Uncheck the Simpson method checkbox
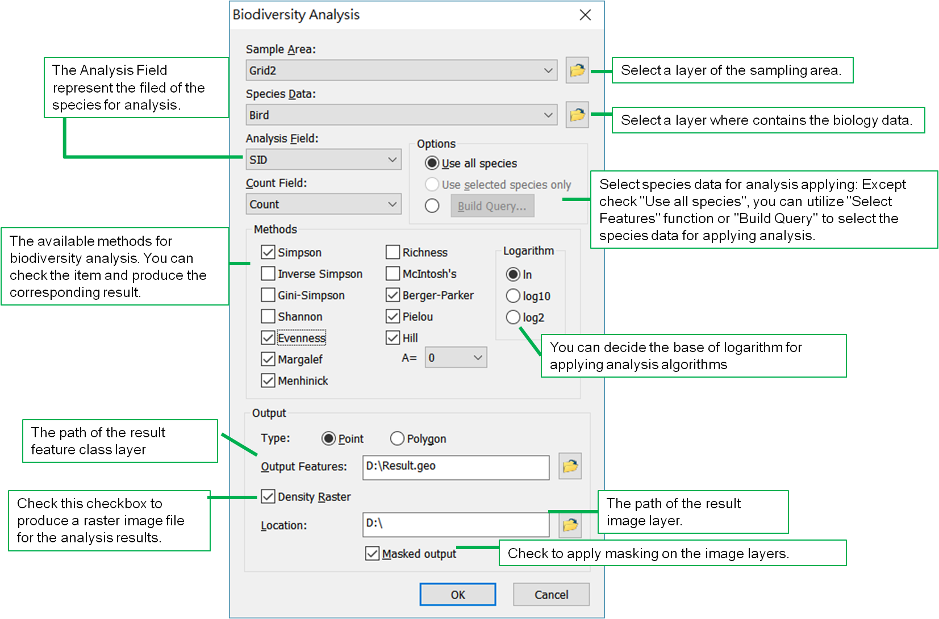 268,252
